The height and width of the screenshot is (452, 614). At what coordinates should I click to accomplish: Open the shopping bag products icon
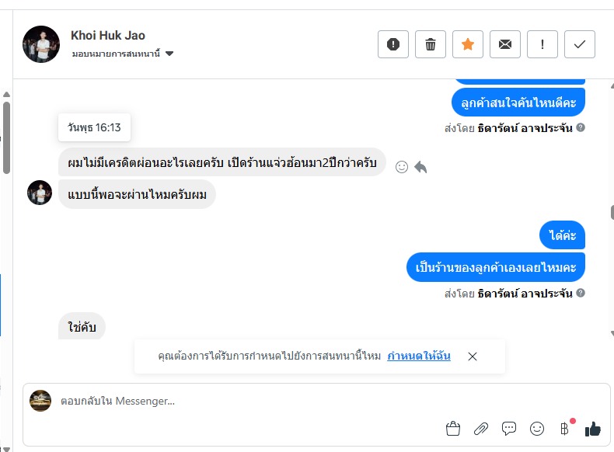pyautogui.click(x=453, y=428)
